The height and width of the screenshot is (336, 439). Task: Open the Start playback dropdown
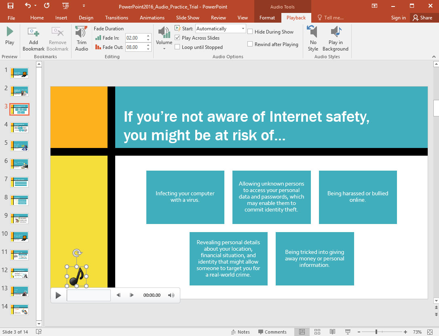pos(243,28)
